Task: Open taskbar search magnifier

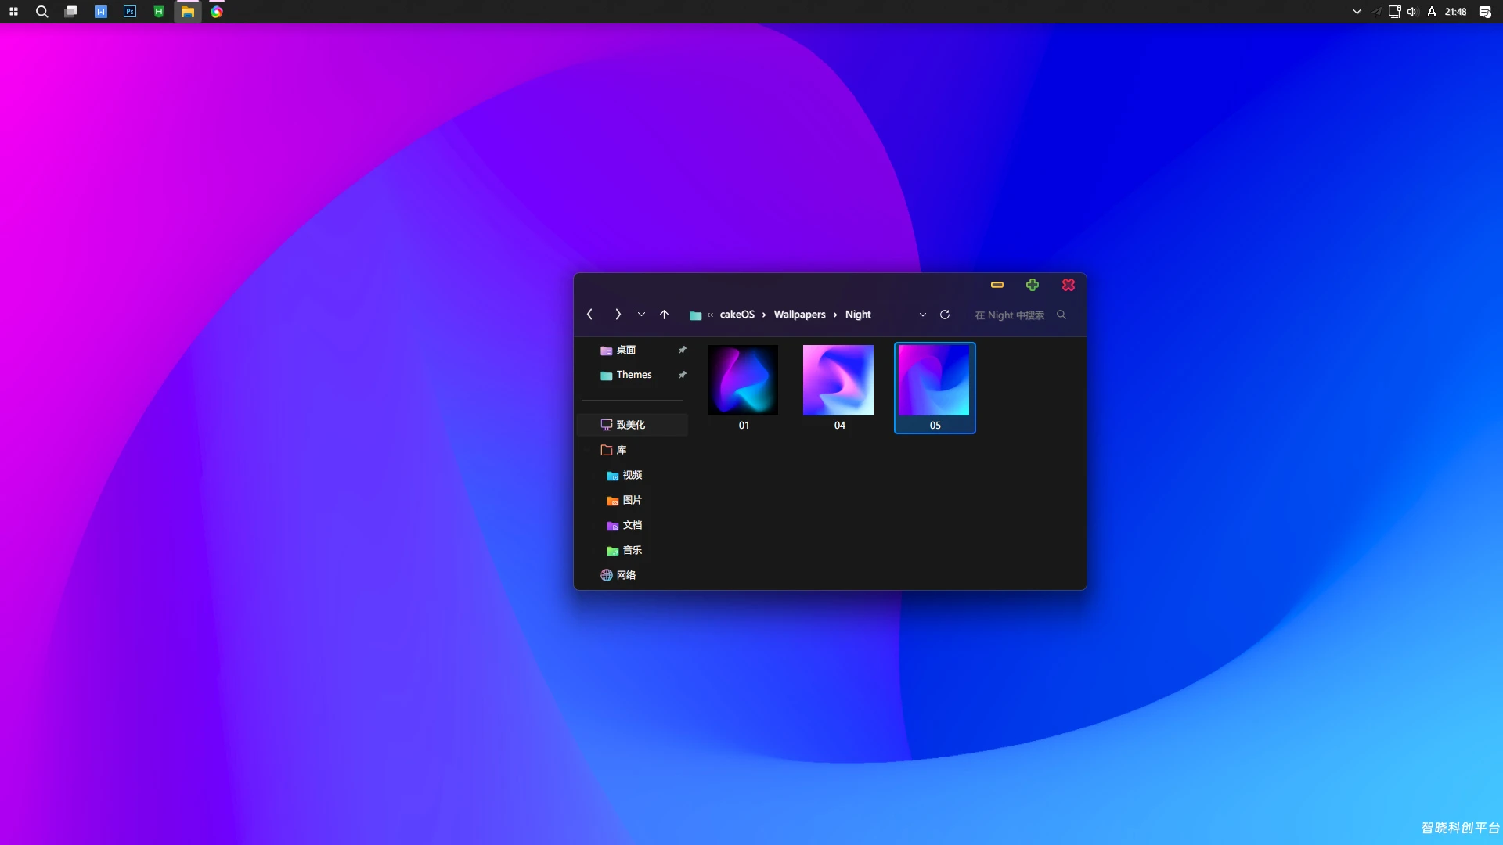Action: click(42, 12)
